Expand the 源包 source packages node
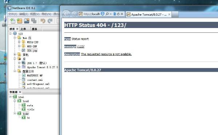The image size is (218, 135). (15, 55)
